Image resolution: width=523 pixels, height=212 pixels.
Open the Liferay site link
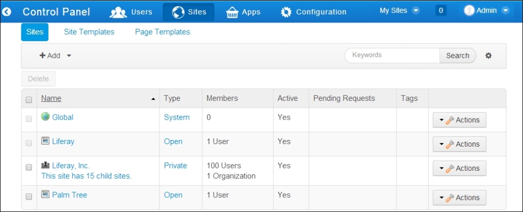coord(63,142)
